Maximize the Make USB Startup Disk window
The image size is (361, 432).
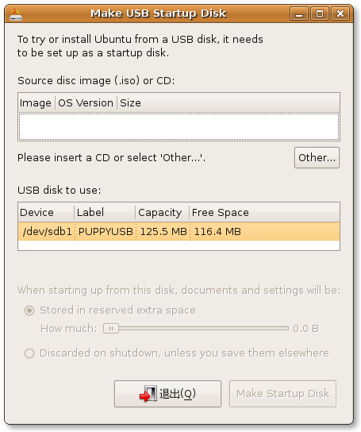(x=320, y=13)
